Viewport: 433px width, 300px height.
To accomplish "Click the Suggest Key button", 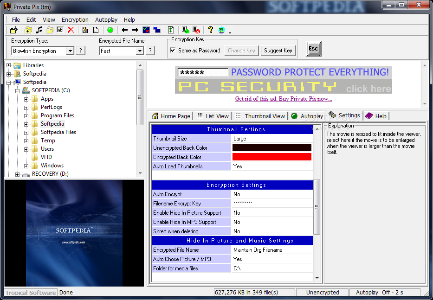I will click(278, 51).
